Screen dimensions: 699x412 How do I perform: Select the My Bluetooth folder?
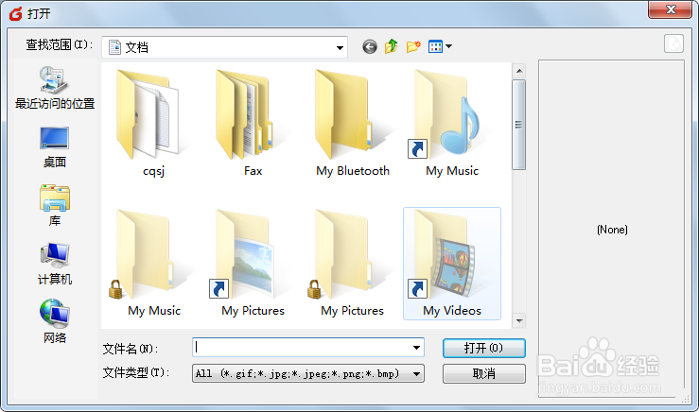click(353, 124)
